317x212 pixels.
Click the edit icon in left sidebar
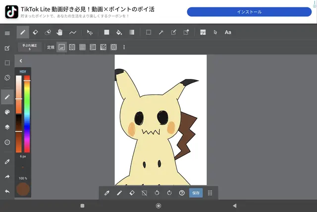pyautogui.click(x=7, y=48)
